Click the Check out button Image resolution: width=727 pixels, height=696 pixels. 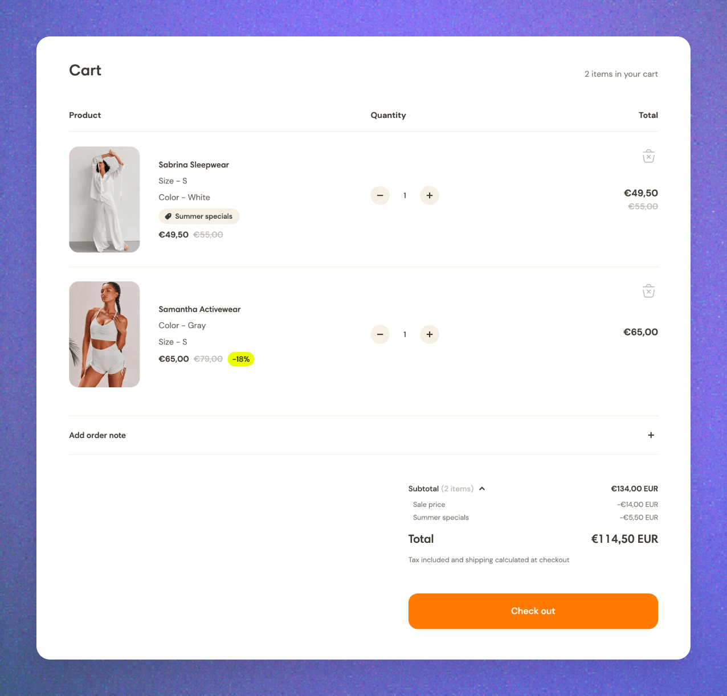point(533,611)
